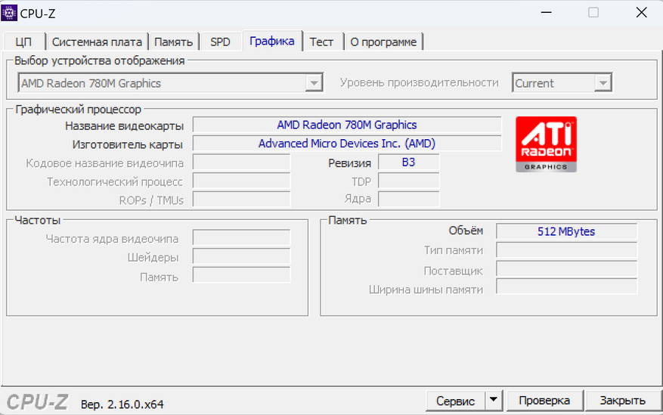
Task: Expand the display device dropdown arrow
Action: [314, 83]
